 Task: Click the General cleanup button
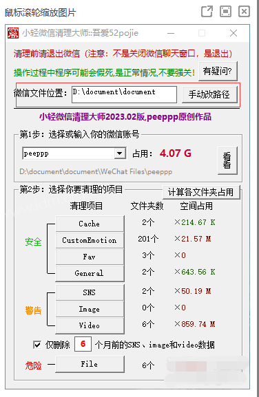[x=90, y=273]
